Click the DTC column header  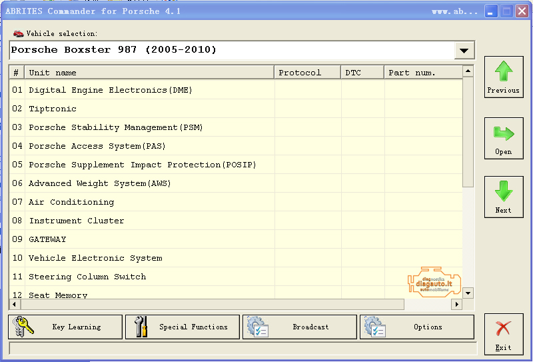pos(362,73)
